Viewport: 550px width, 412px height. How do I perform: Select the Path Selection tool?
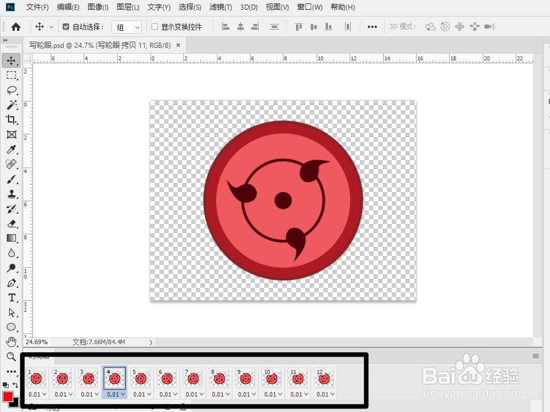[x=11, y=312]
